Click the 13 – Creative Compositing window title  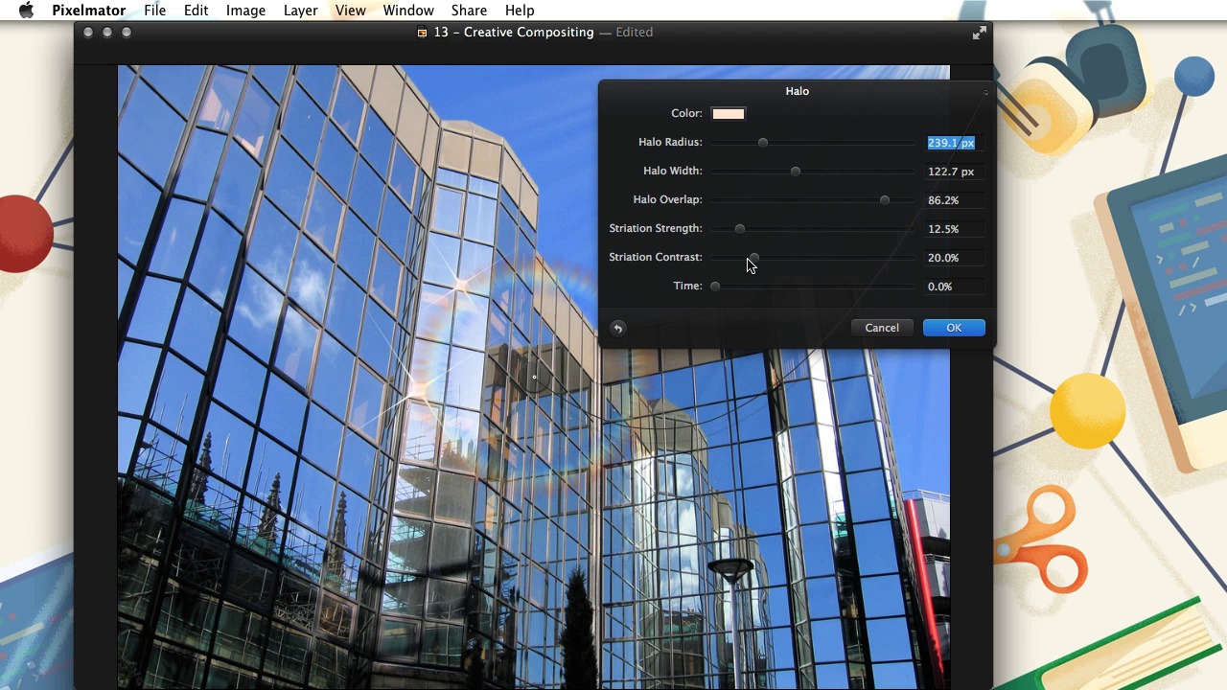click(514, 33)
